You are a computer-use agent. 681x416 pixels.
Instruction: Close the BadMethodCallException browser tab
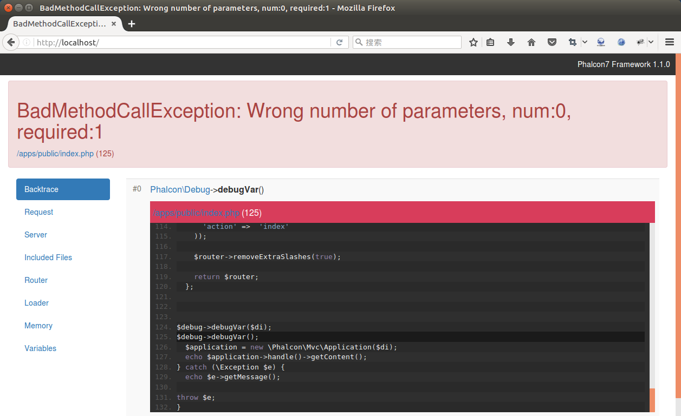pyautogui.click(x=114, y=24)
